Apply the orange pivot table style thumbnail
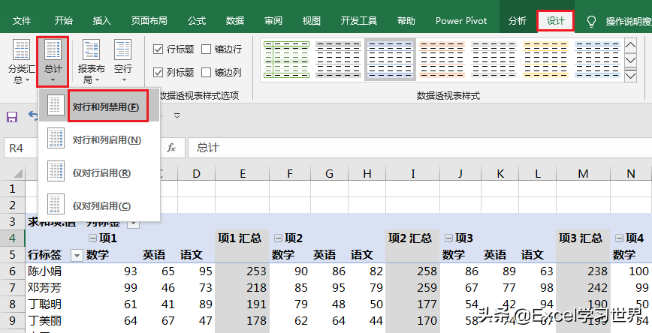The image size is (652, 333). point(442,59)
